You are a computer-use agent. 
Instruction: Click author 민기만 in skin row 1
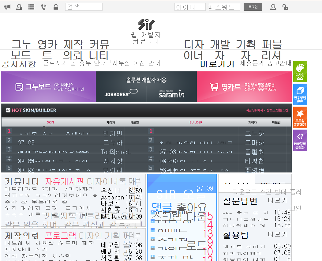click(113, 133)
